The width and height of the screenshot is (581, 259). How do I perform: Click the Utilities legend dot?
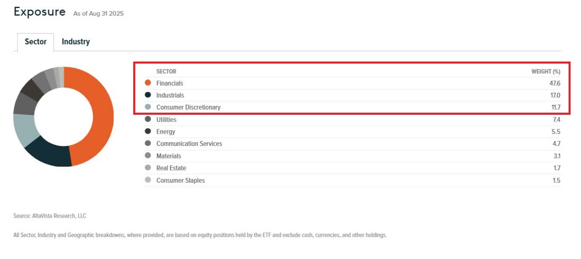148,119
